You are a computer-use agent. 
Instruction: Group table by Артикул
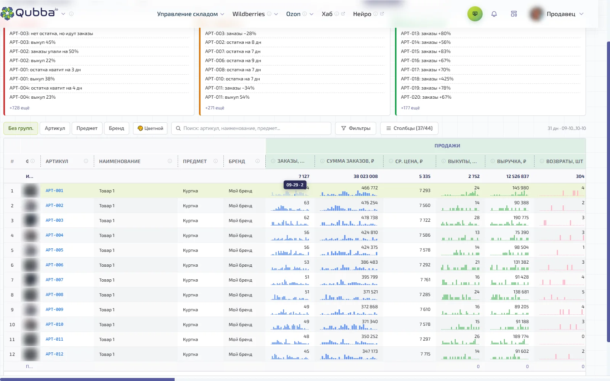[55, 128]
